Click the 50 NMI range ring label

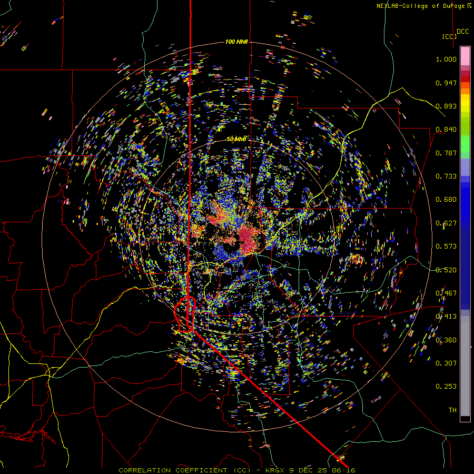(236, 139)
